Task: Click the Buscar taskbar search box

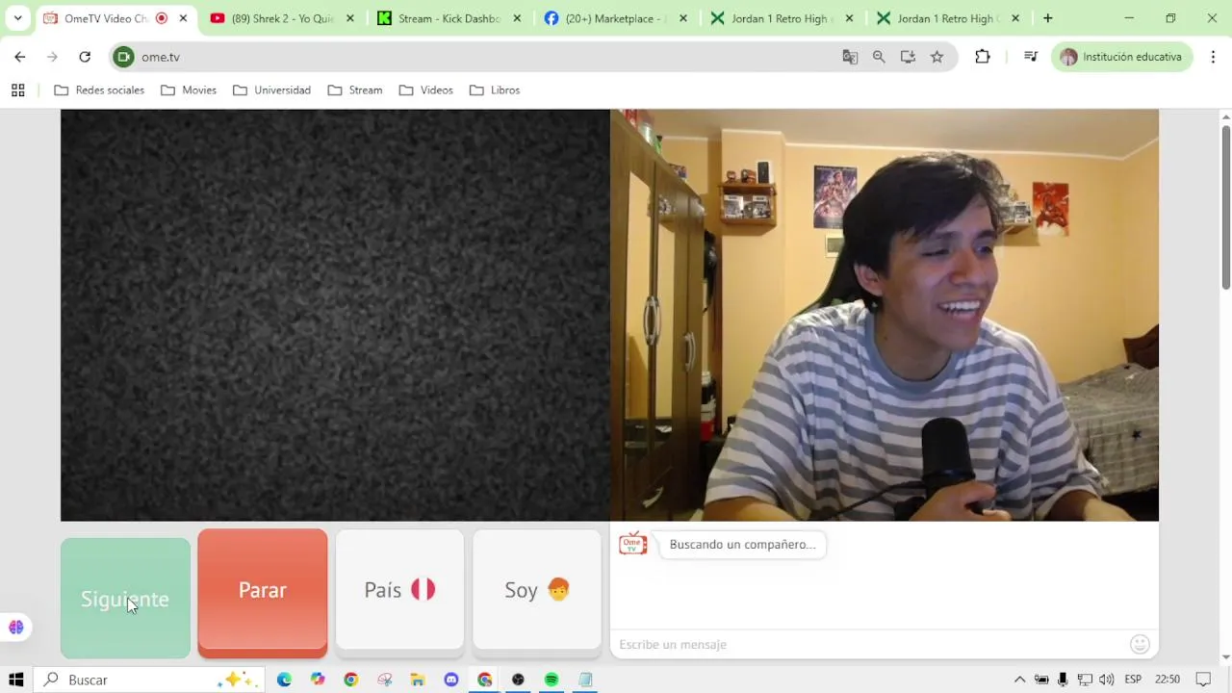Action: point(149,680)
